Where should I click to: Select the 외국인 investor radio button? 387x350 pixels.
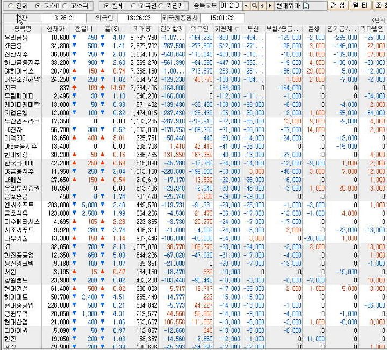[x=133, y=6]
